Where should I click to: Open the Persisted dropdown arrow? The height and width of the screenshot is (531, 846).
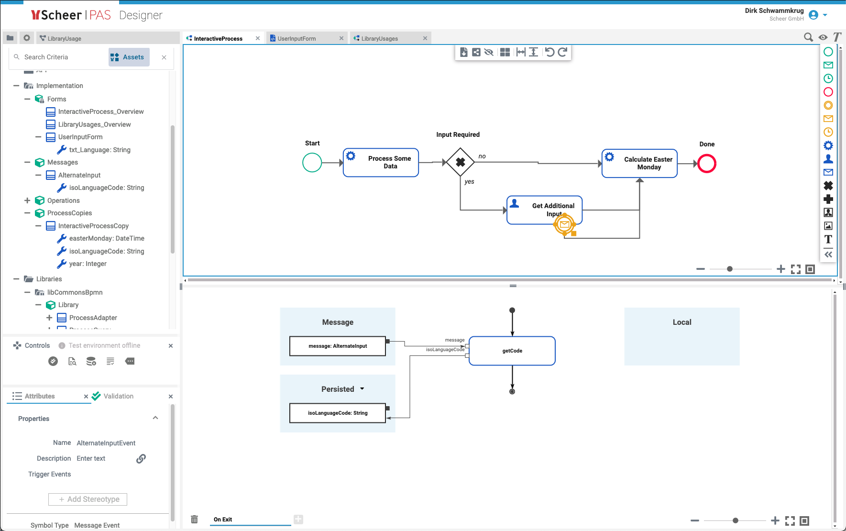tap(362, 389)
